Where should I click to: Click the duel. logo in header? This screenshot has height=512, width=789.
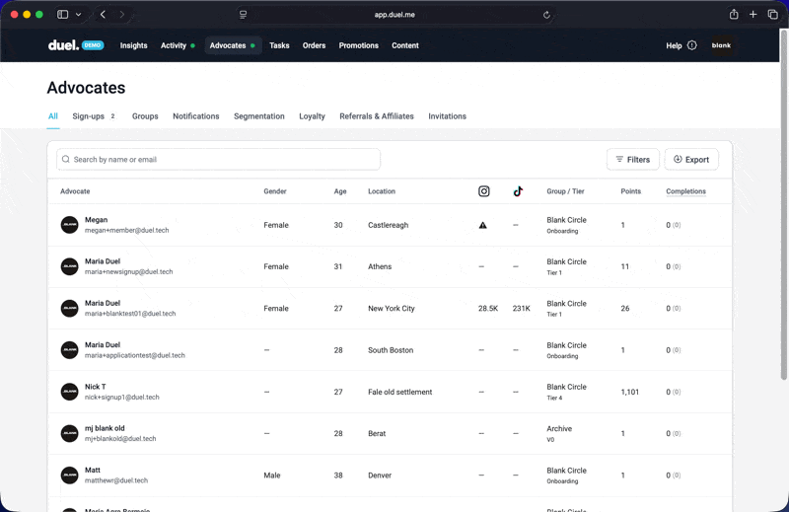tap(63, 45)
